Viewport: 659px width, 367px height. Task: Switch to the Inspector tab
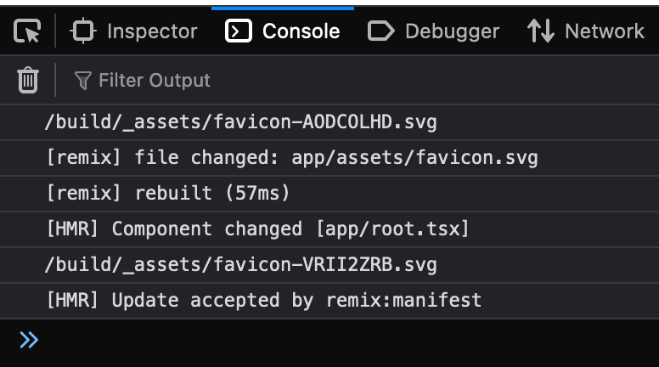133,31
